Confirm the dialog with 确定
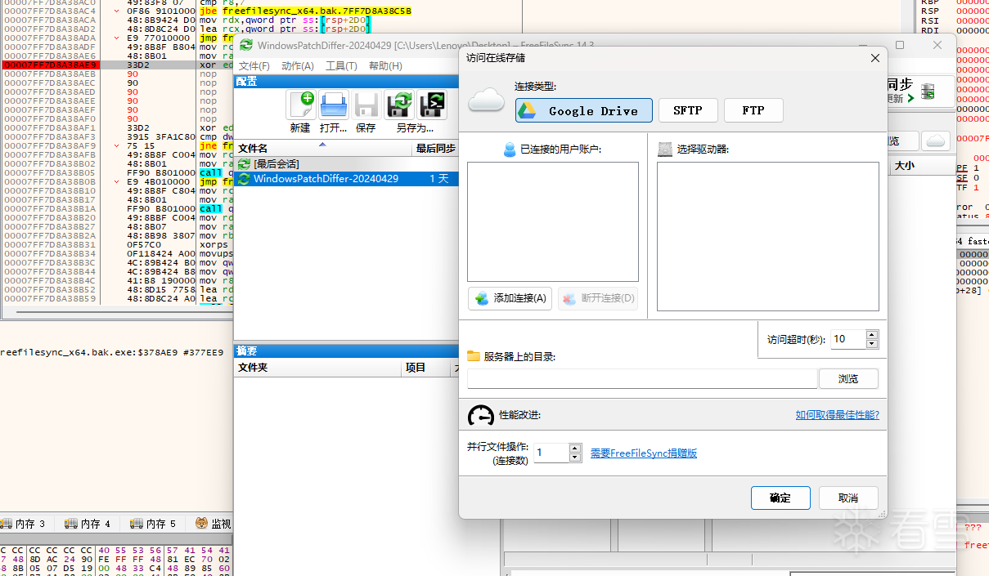989x576 pixels. pos(780,498)
